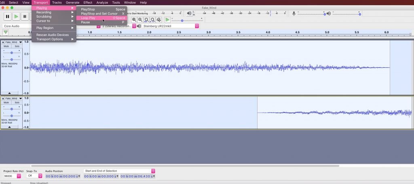Choose Play/Stop in the Playing submenu
This screenshot has height=184, width=414.
tap(102, 9)
